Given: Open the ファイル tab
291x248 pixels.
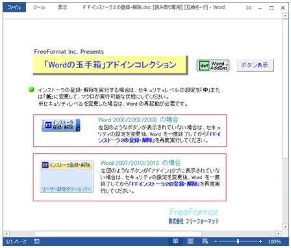Looking at the screenshot, I should (14, 8).
